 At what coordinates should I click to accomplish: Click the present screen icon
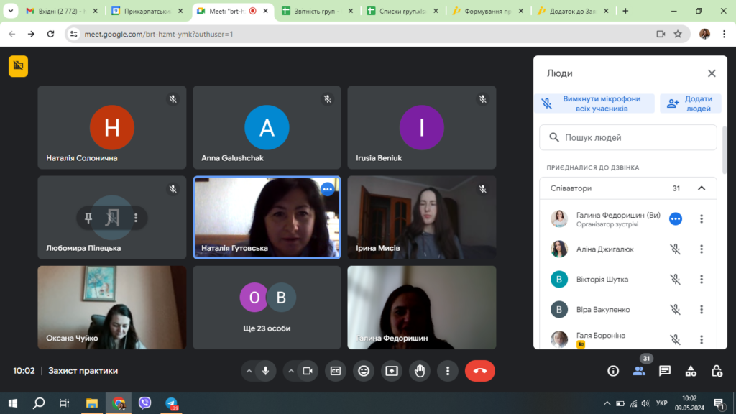392,371
